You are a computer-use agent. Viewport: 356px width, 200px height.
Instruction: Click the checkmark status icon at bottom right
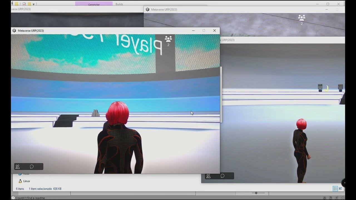tap(343, 198)
